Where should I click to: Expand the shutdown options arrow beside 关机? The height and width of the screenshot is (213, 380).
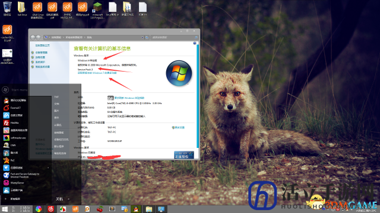(x=69, y=199)
